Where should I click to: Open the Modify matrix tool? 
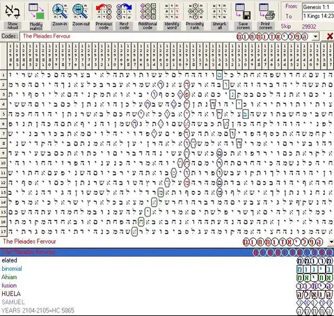36,11
